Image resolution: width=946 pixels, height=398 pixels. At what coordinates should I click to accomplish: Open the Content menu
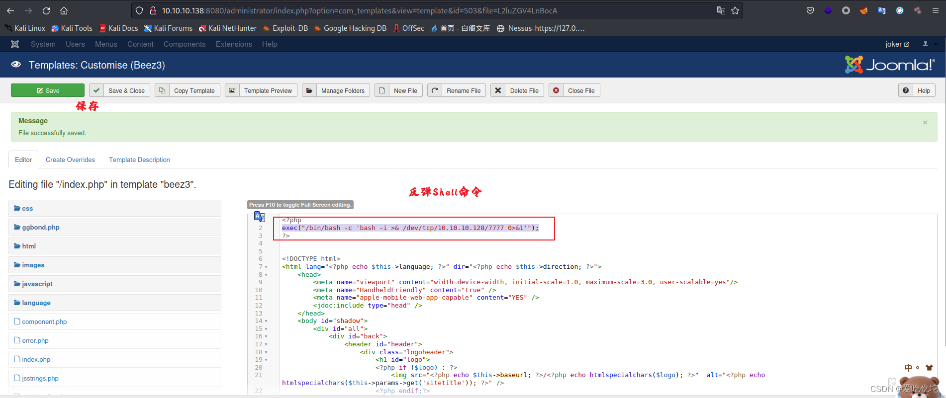pos(140,44)
